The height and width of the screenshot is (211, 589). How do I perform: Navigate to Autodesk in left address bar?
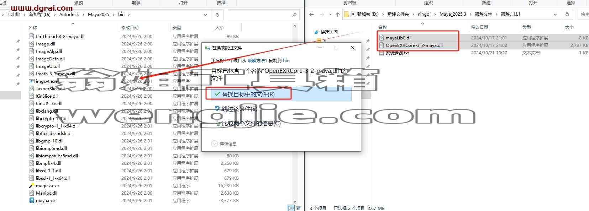coord(69,15)
